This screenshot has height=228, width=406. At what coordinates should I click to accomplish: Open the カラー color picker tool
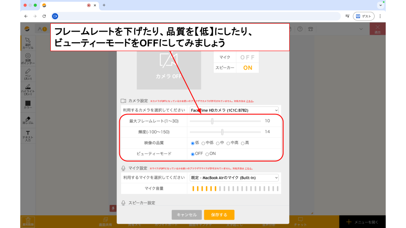click(27, 104)
